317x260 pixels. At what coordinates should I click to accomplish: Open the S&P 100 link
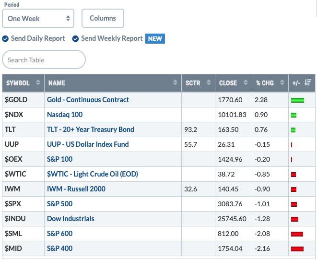[x=59, y=159]
